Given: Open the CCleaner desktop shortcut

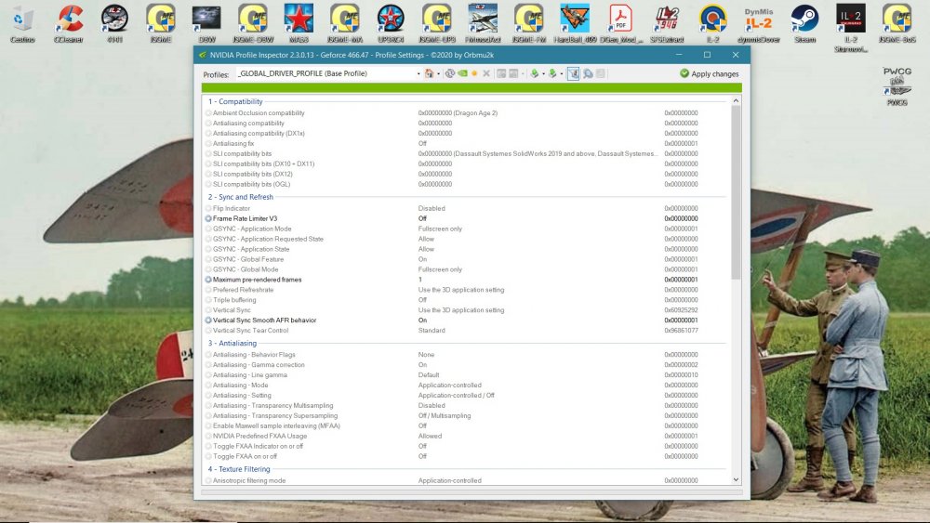Looking at the screenshot, I should (69, 24).
